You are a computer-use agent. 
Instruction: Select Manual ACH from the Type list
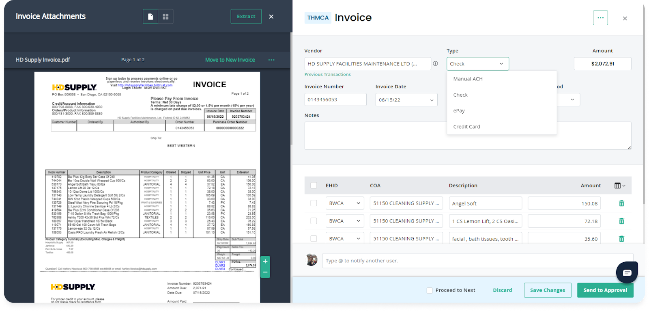[x=468, y=79]
